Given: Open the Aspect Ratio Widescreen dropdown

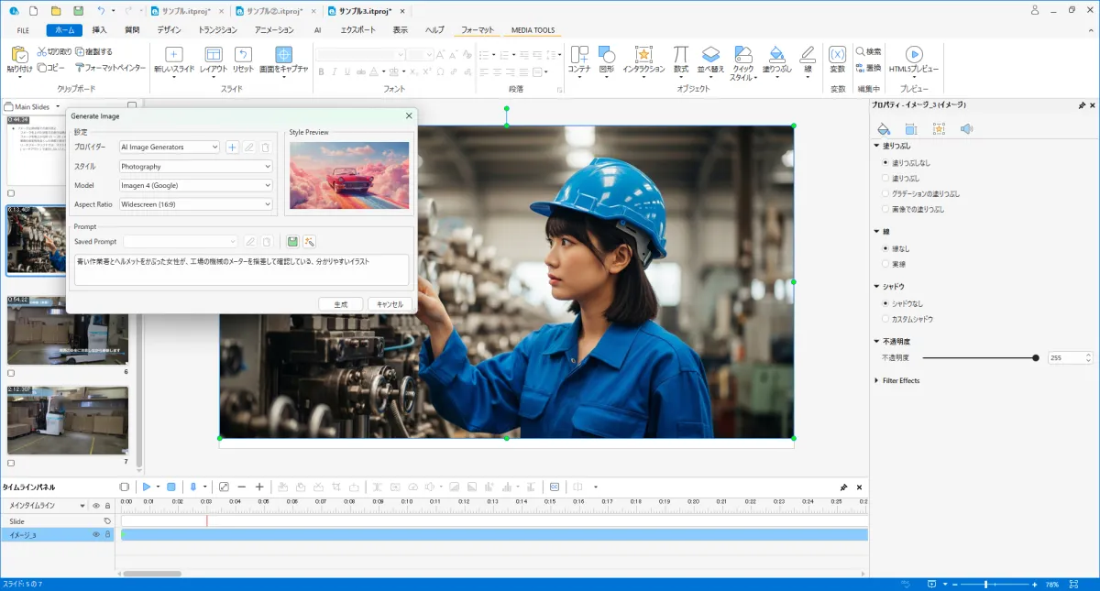Looking at the screenshot, I should [x=196, y=204].
